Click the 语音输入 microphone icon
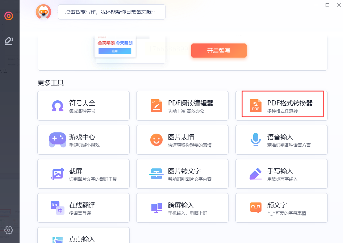Viewport: 343px width, 243px height. (x=255, y=139)
